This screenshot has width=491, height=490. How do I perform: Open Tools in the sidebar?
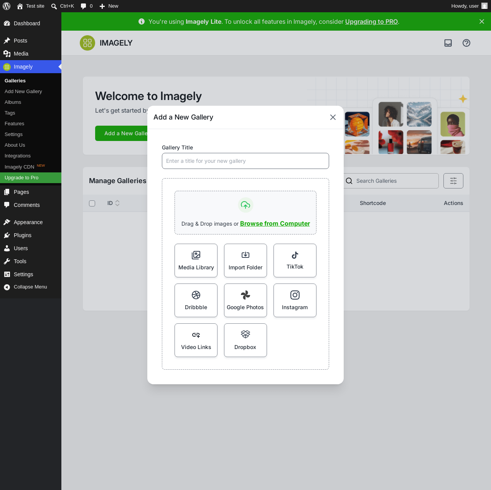pyautogui.click(x=31, y=261)
